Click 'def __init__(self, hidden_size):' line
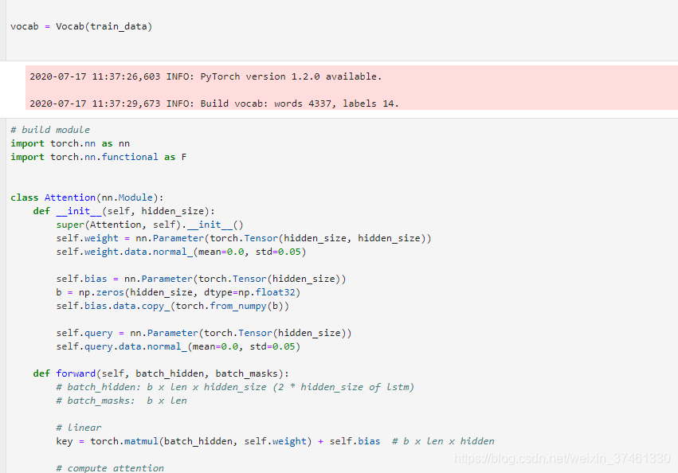The image size is (678, 473). [x=124, y=211]
